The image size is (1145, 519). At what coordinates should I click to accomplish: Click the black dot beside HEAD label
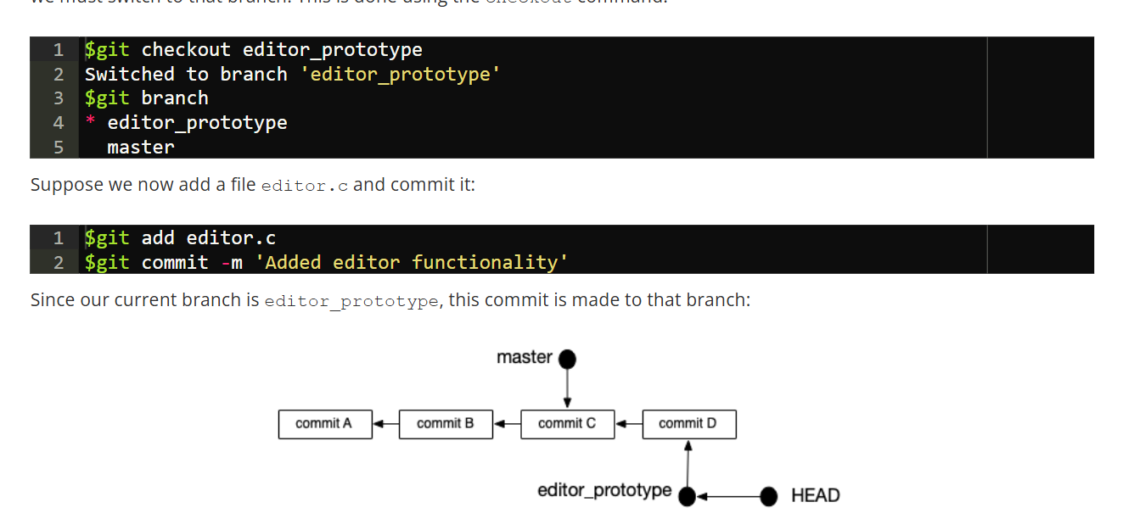768,496
